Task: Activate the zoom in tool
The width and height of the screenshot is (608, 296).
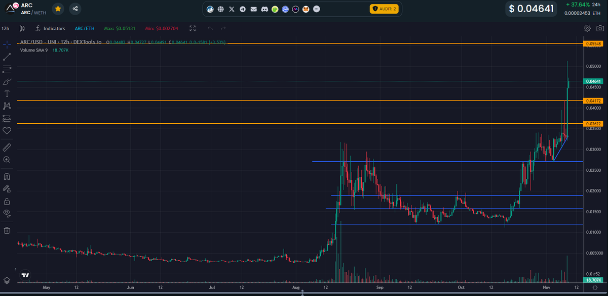Action: [x=7, y=160]
